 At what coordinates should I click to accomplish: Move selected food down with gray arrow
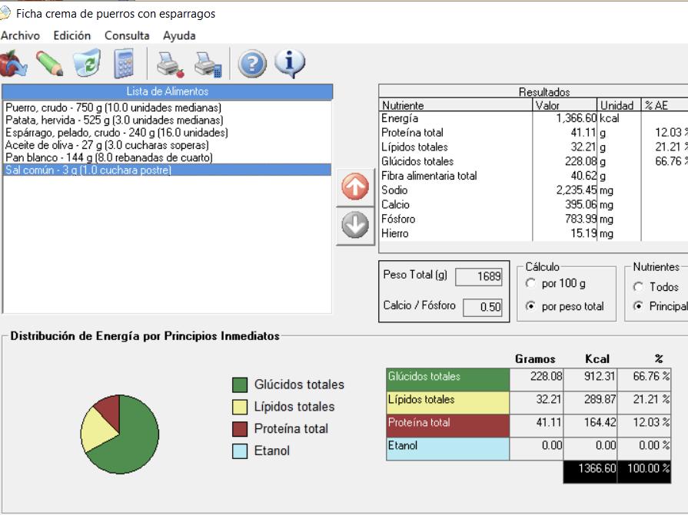pos(354,226)
